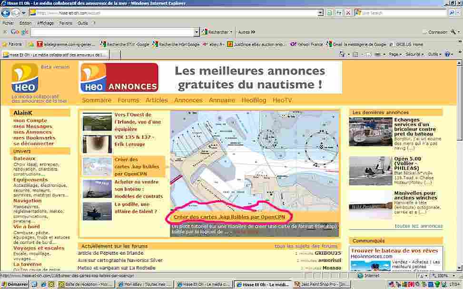Open the IE Home icon in command bar
Viewport: 463px width, 289px height.
[342, 54]
